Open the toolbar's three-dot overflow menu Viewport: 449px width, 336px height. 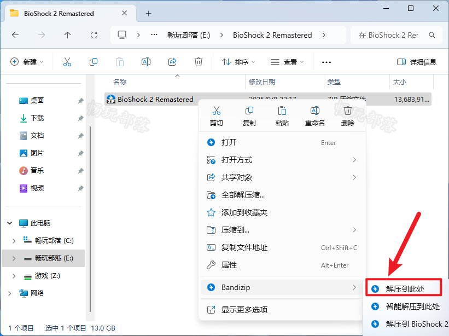(x=326, y=62)
